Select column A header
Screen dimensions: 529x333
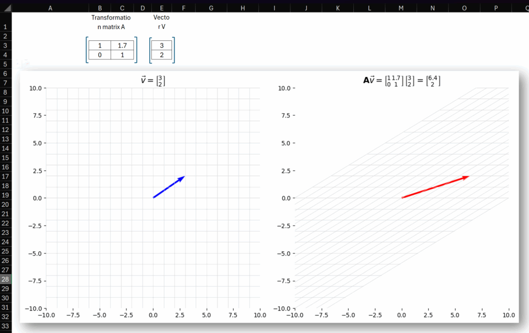pyautogui.click(x=50, y=8)
